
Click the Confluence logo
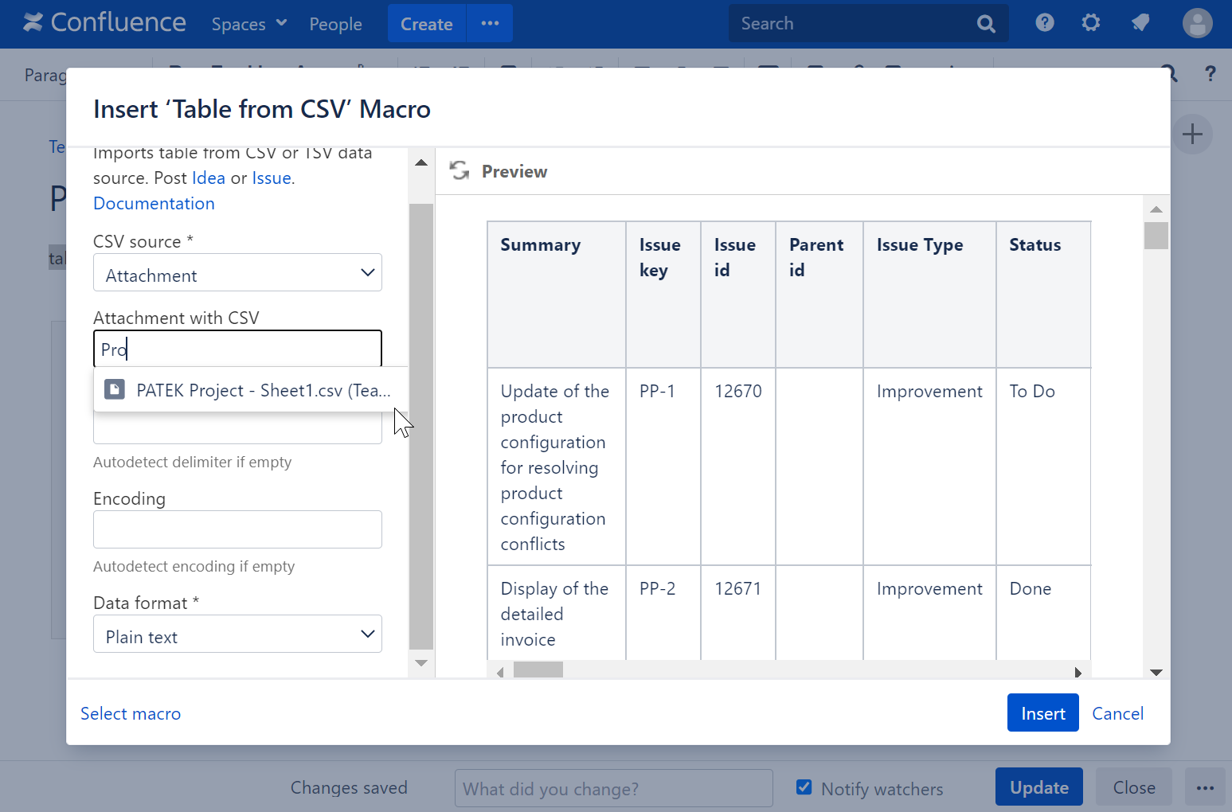point(104,22)
